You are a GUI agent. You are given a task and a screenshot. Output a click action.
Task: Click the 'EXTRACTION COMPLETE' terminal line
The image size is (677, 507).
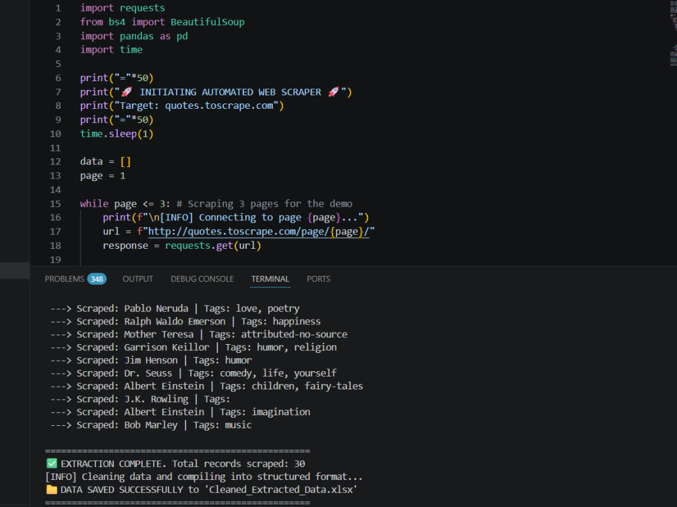coord(175,464)
